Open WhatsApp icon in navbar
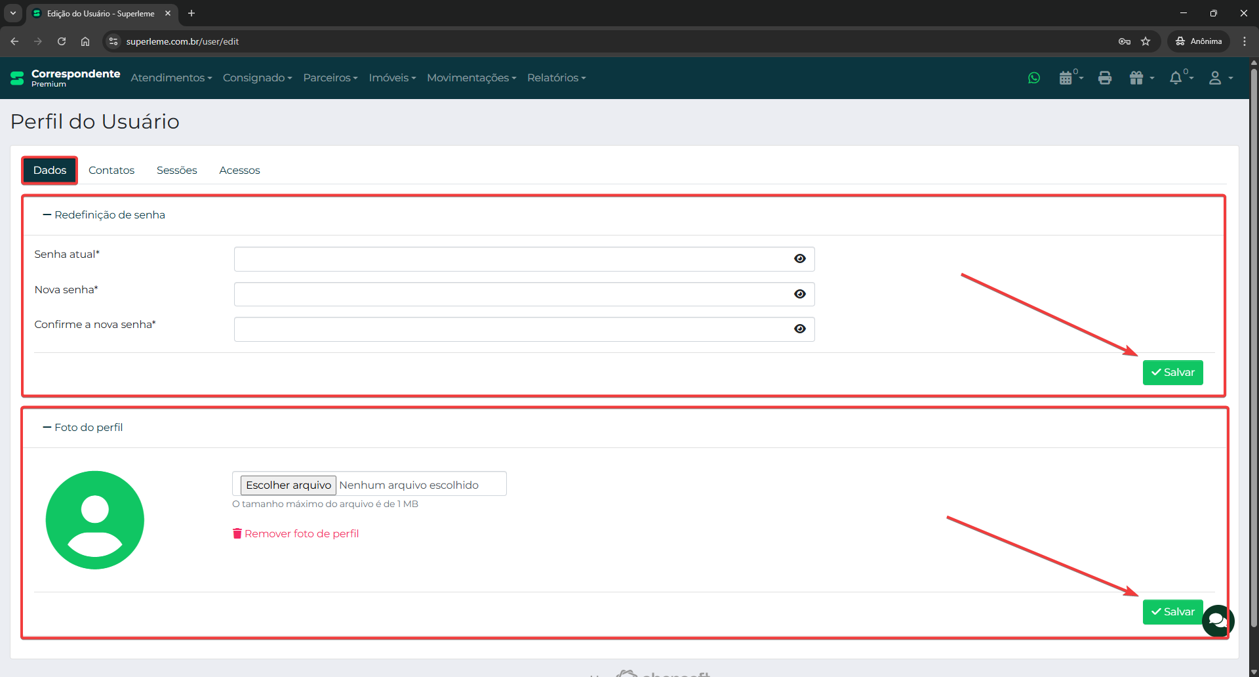The image size is (1259, 677). 1034,78
